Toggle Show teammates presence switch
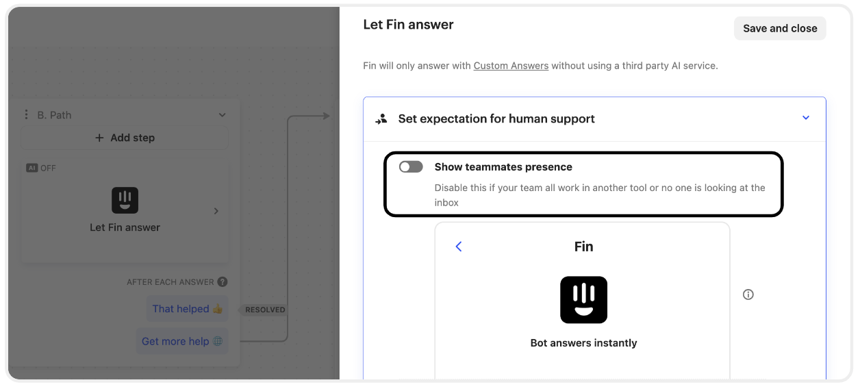 click(412, 167)
